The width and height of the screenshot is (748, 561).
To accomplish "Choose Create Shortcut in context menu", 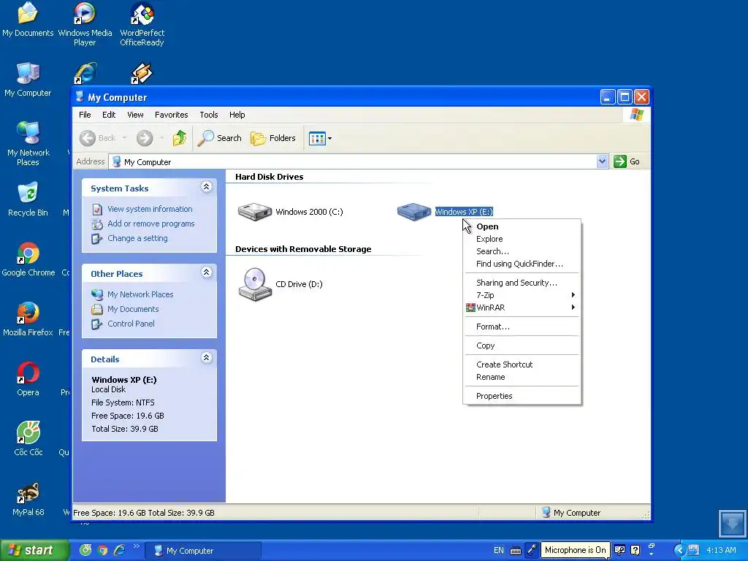I will click(522, 365).
